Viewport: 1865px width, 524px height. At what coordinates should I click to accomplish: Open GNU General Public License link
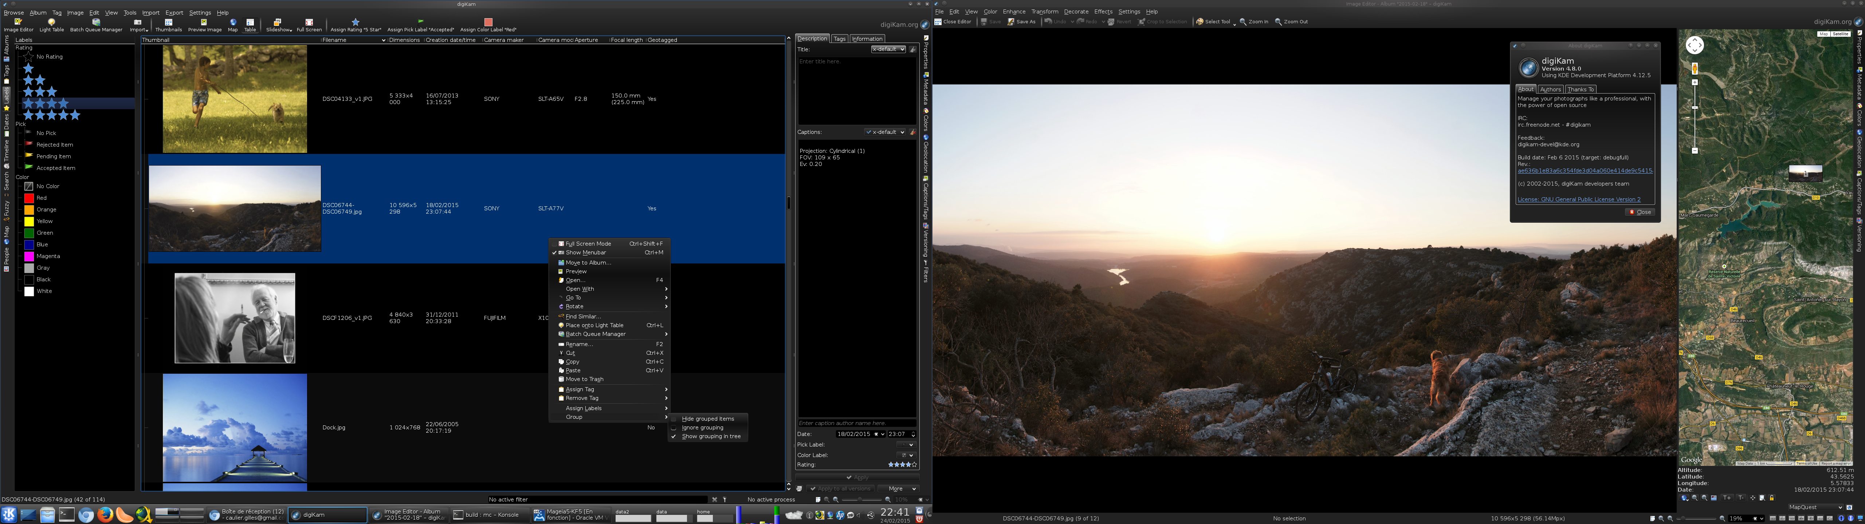click(x=1578, y=199)
